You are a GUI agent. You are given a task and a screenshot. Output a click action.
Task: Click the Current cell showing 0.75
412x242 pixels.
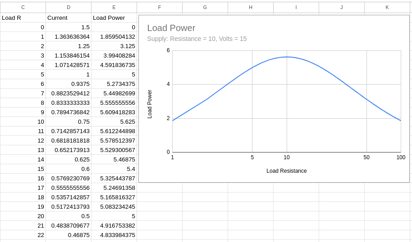tap(69, 121)
